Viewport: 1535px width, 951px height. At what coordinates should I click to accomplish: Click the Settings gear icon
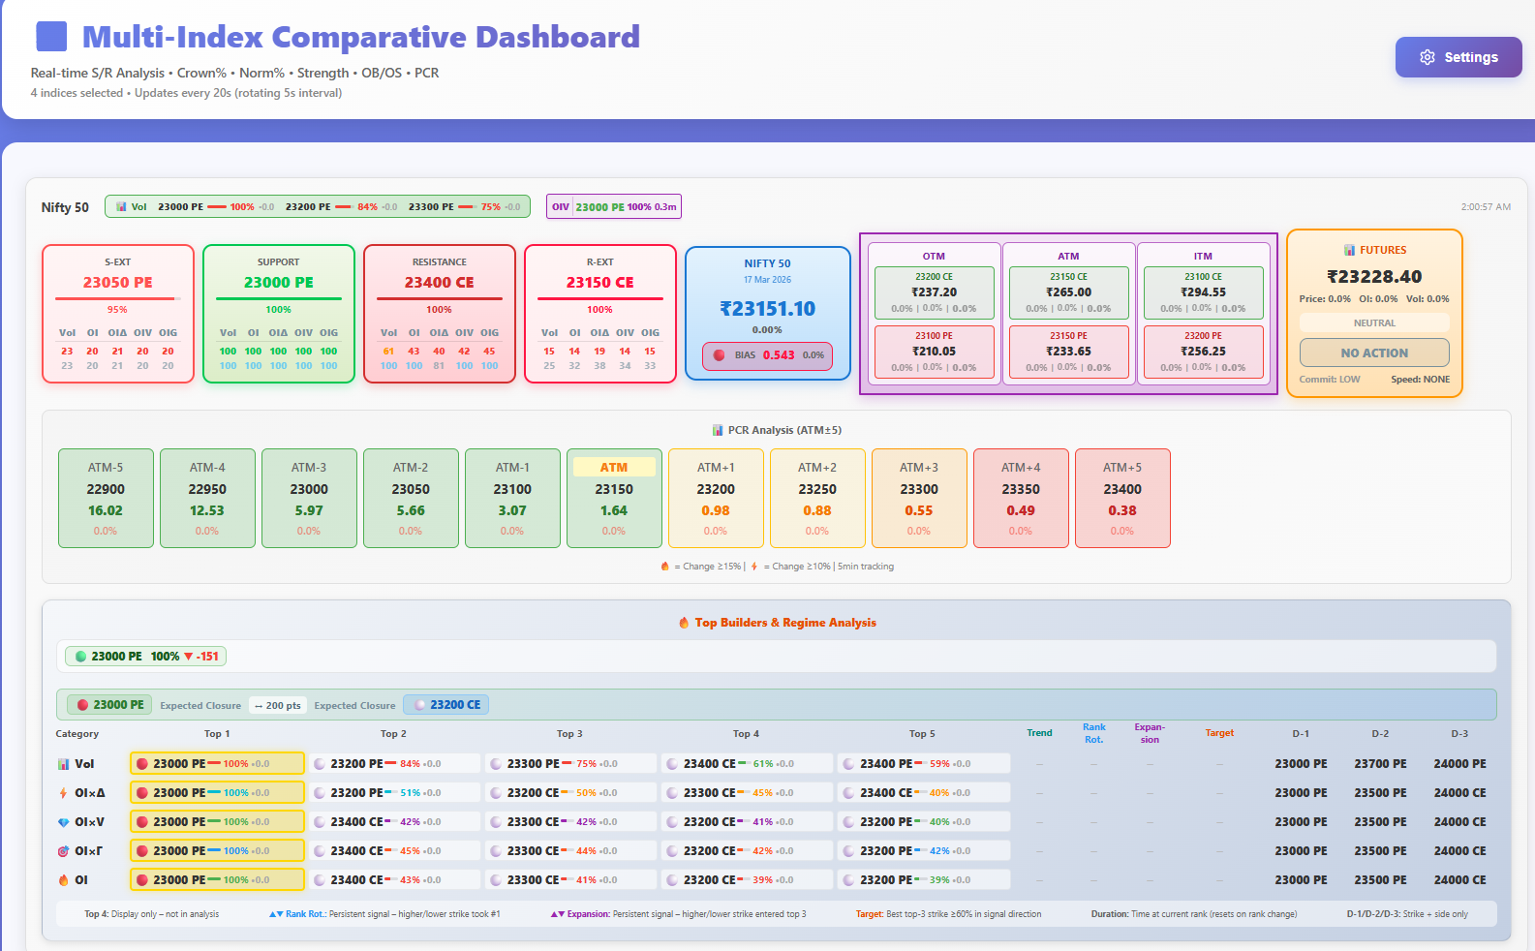pyautogui.click(x=1428, y=57)
